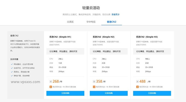Buy the Simple-H1 plan with 立即选购
Viewport: 186px width, 102px height.
click(65, 93)
